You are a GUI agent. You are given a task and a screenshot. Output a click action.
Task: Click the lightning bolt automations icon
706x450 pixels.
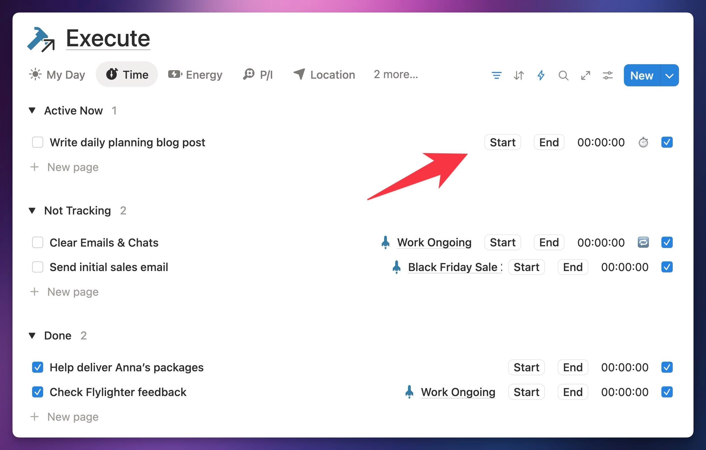click(x=541, y=75)
